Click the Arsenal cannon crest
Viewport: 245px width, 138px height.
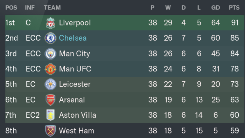pyautogui.click(x=50, y=100)
